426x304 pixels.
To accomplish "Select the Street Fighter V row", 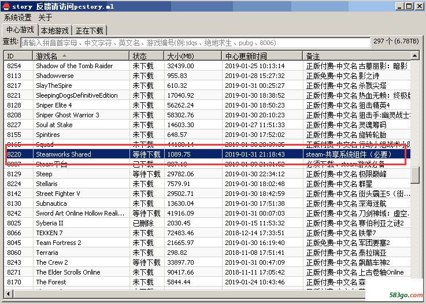I will [207, 194].
